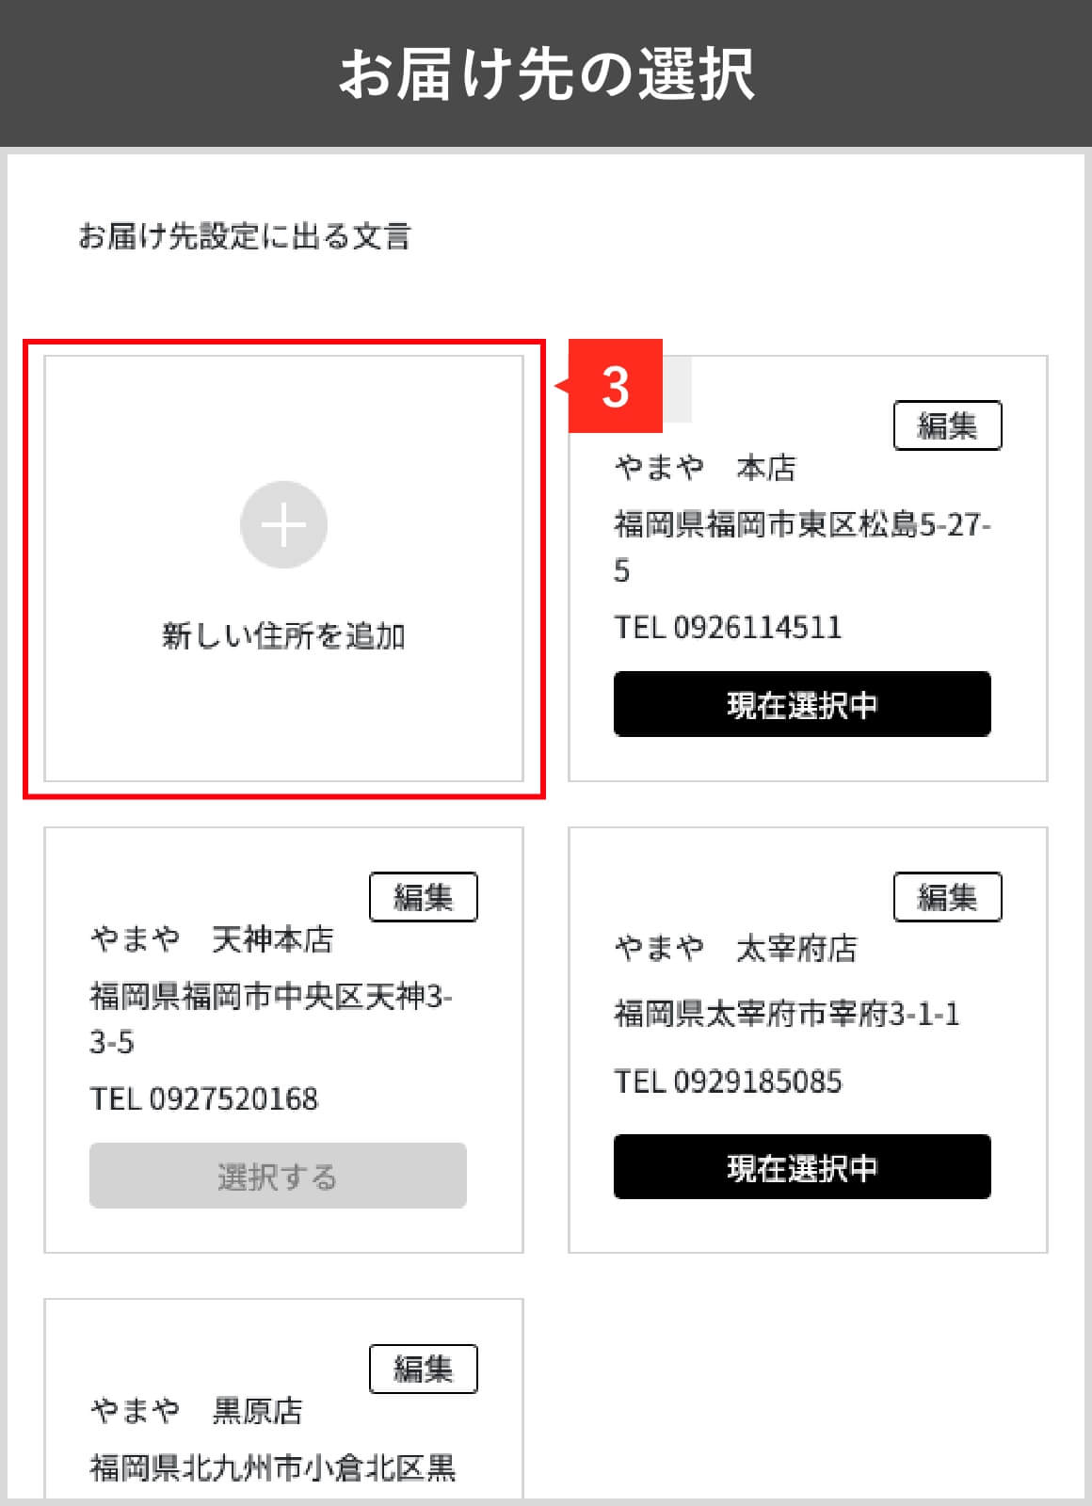The height and width of the screenshot is (1506, 1092).
Task: Click the 福岡県福岡市東区松島5-27-5 address text
Action: click(x=802, y=547)
